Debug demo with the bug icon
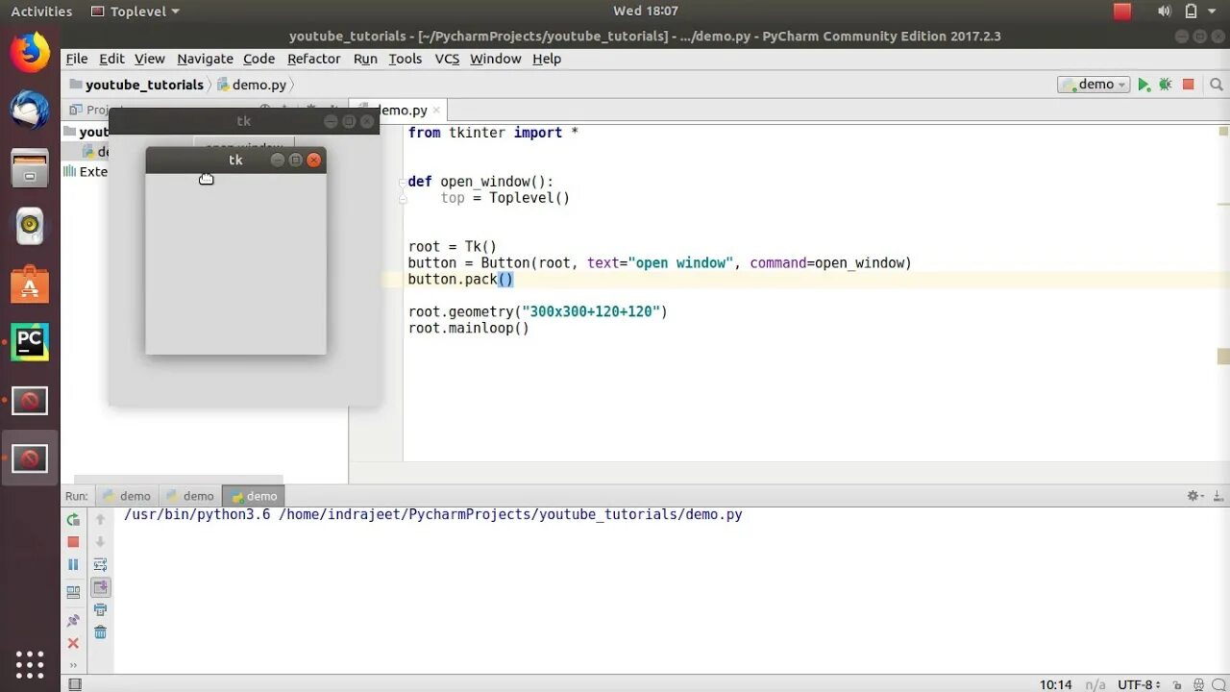Image resolution: width=1230 pixels, height=692 pixels. click(1166, 85)
